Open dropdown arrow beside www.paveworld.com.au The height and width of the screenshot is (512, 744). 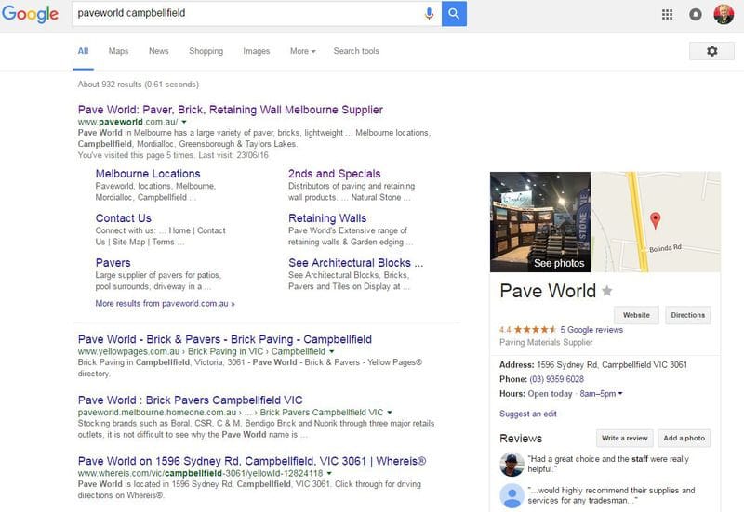point(184,122)
